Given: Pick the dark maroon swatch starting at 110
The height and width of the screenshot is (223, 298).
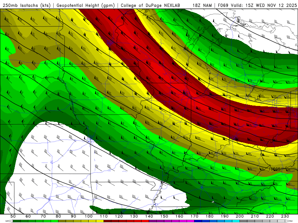Looking at the screenshot, I should (x=108, y=221).
